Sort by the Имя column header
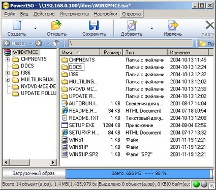This screenshot has height=190, width=216. (80, 52)
